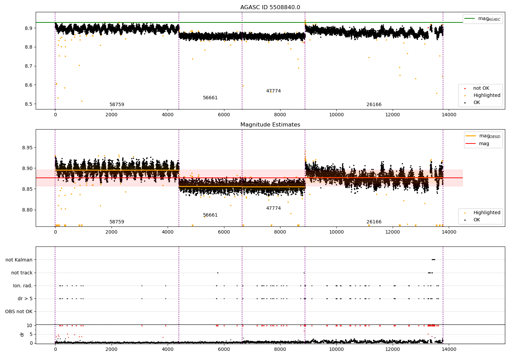Select the green mag AGASC legend entry
510x357 pixels.
[482, 19]
